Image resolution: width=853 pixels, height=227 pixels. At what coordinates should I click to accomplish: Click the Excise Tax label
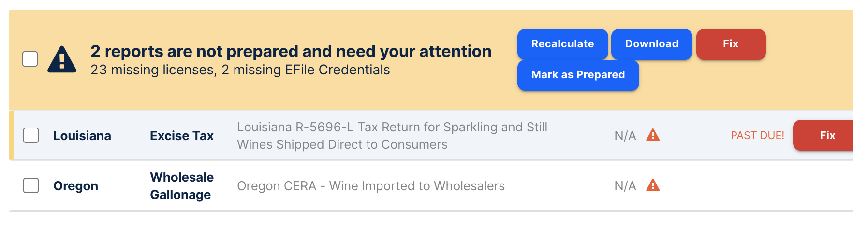pyautogui.click(x=182, y=136)
